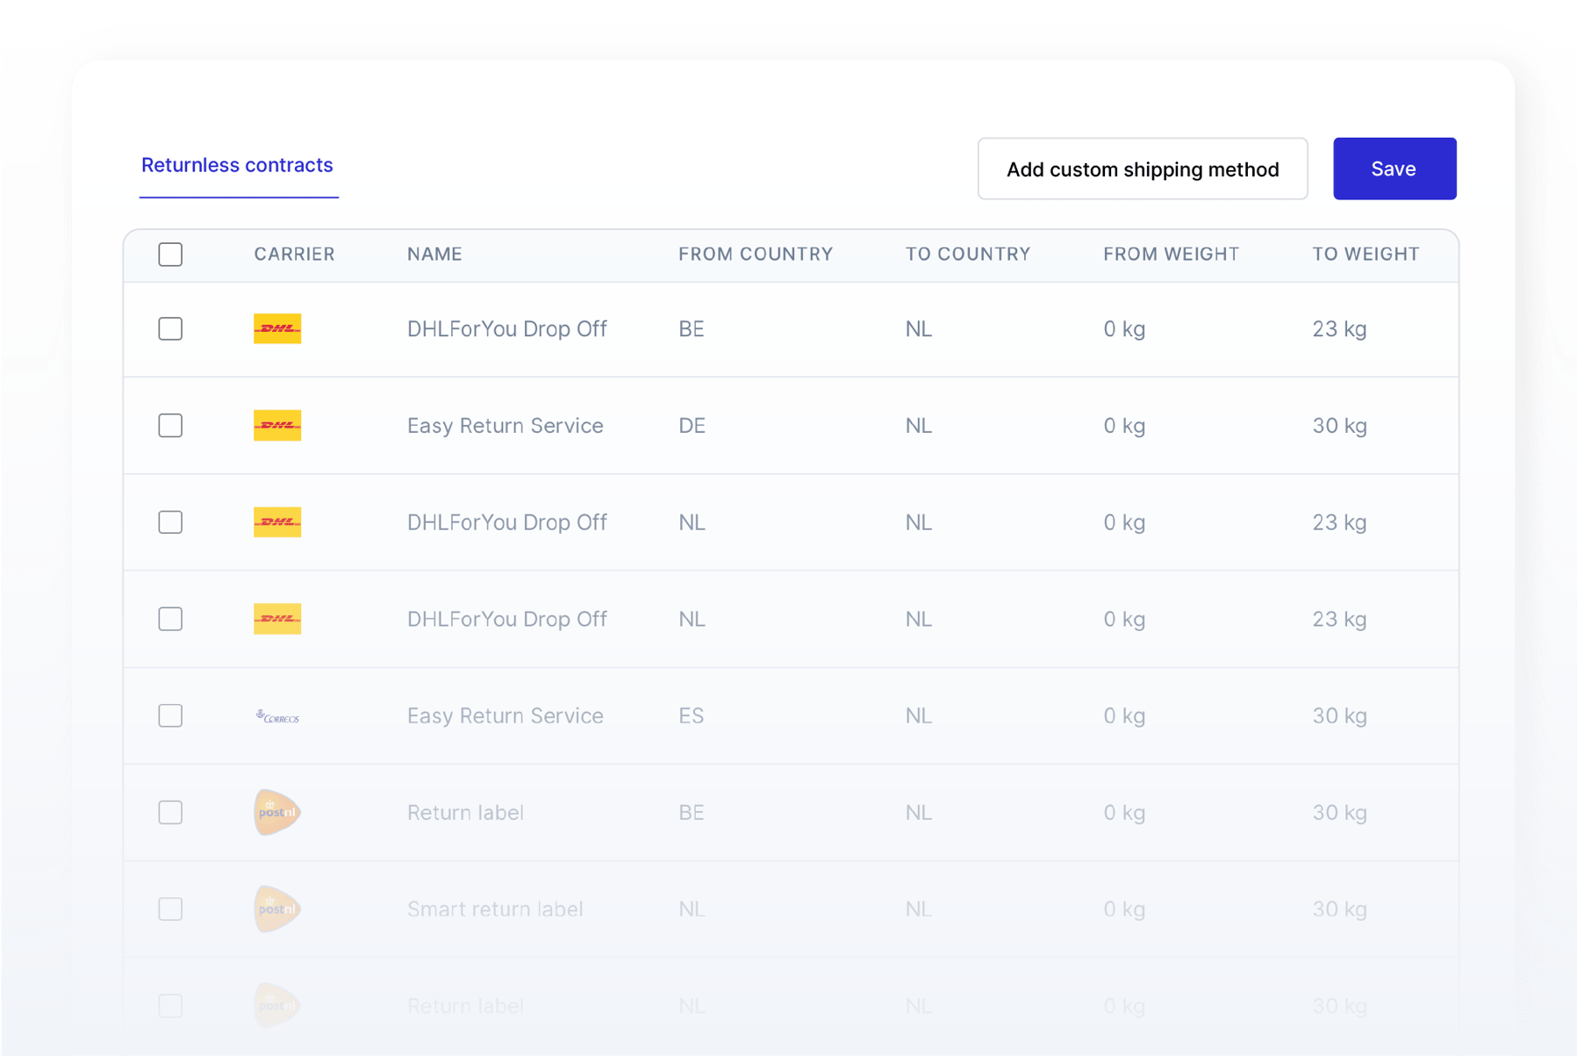Click the FROM COUNTRY column header

point(755,255)
